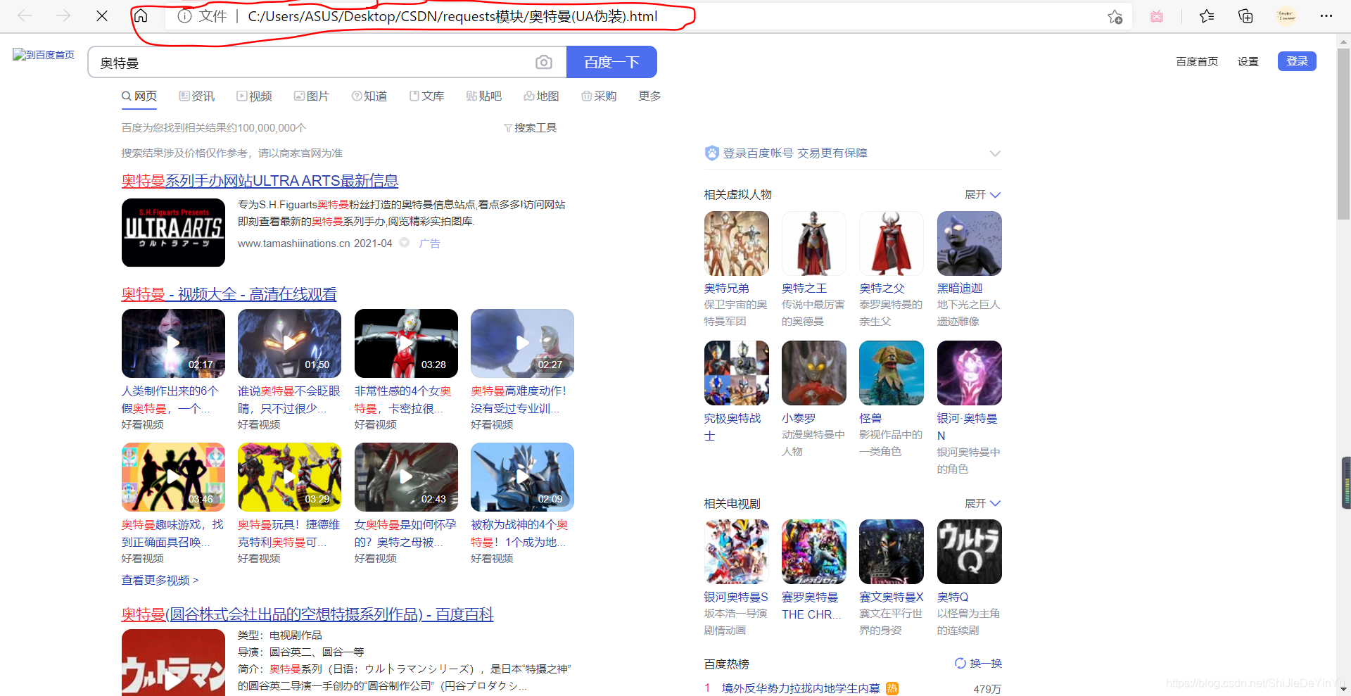Switch to the 文库 tab
The width and height of the screenshot is (1351, 696).
pyautogui.click(x=427, y=96)
